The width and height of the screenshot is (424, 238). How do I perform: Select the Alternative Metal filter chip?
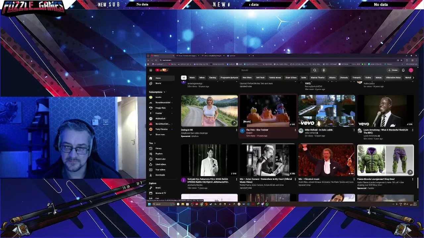(x=394, y=78)
